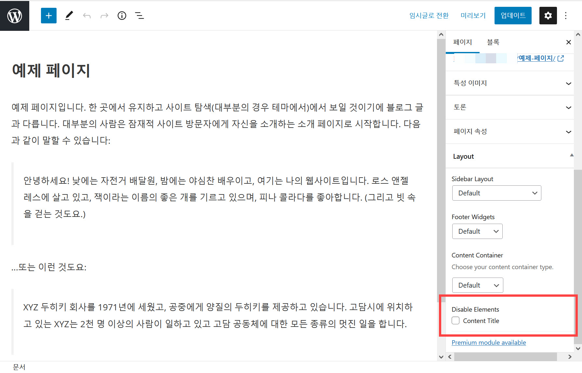Click the settings gear icon

548,15
